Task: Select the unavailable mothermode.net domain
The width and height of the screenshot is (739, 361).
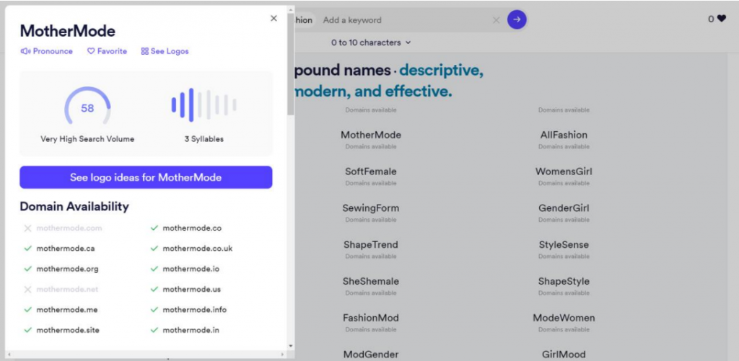Action: [67, 290]
